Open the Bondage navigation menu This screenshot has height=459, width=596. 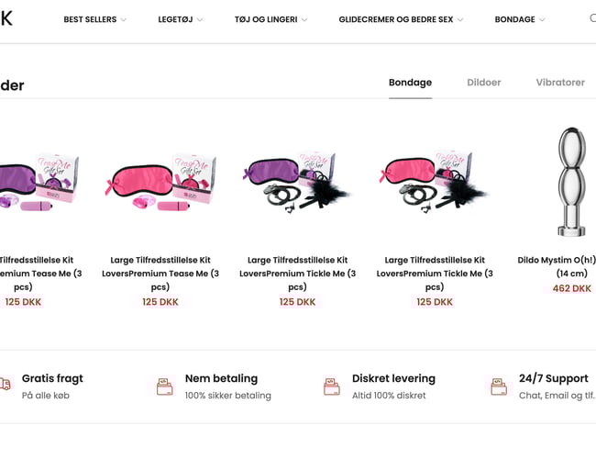(x=519, y=19)
